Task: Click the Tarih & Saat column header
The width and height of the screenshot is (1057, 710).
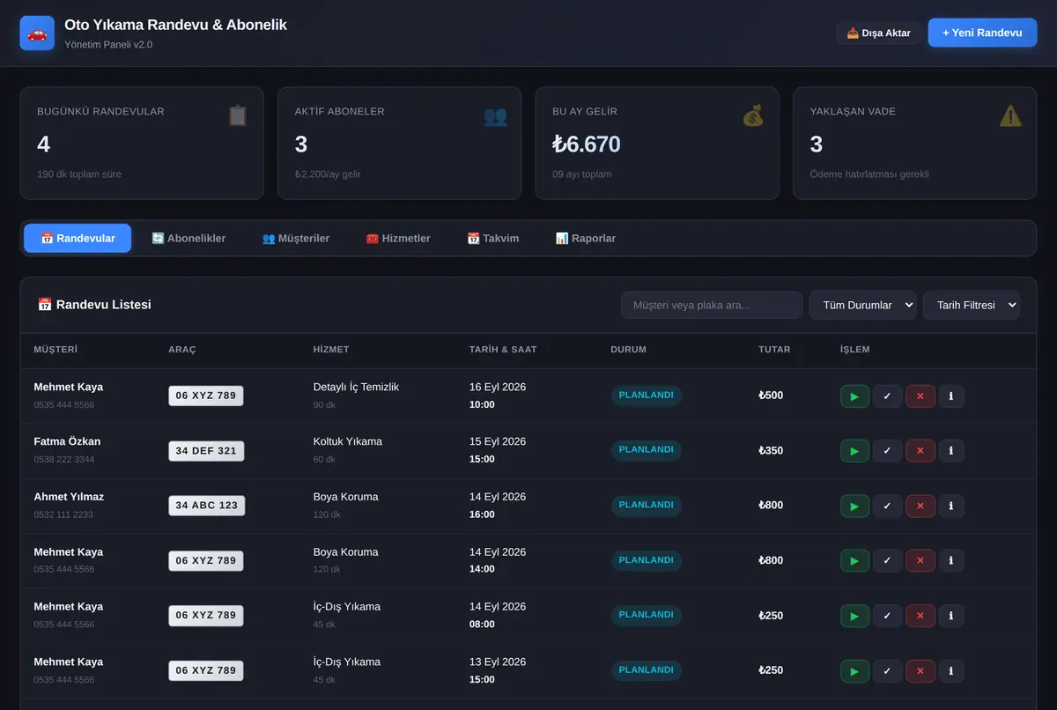Action: tap(503, 350)
